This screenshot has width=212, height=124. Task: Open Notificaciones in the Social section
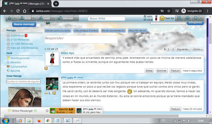[x=20, y=58]
